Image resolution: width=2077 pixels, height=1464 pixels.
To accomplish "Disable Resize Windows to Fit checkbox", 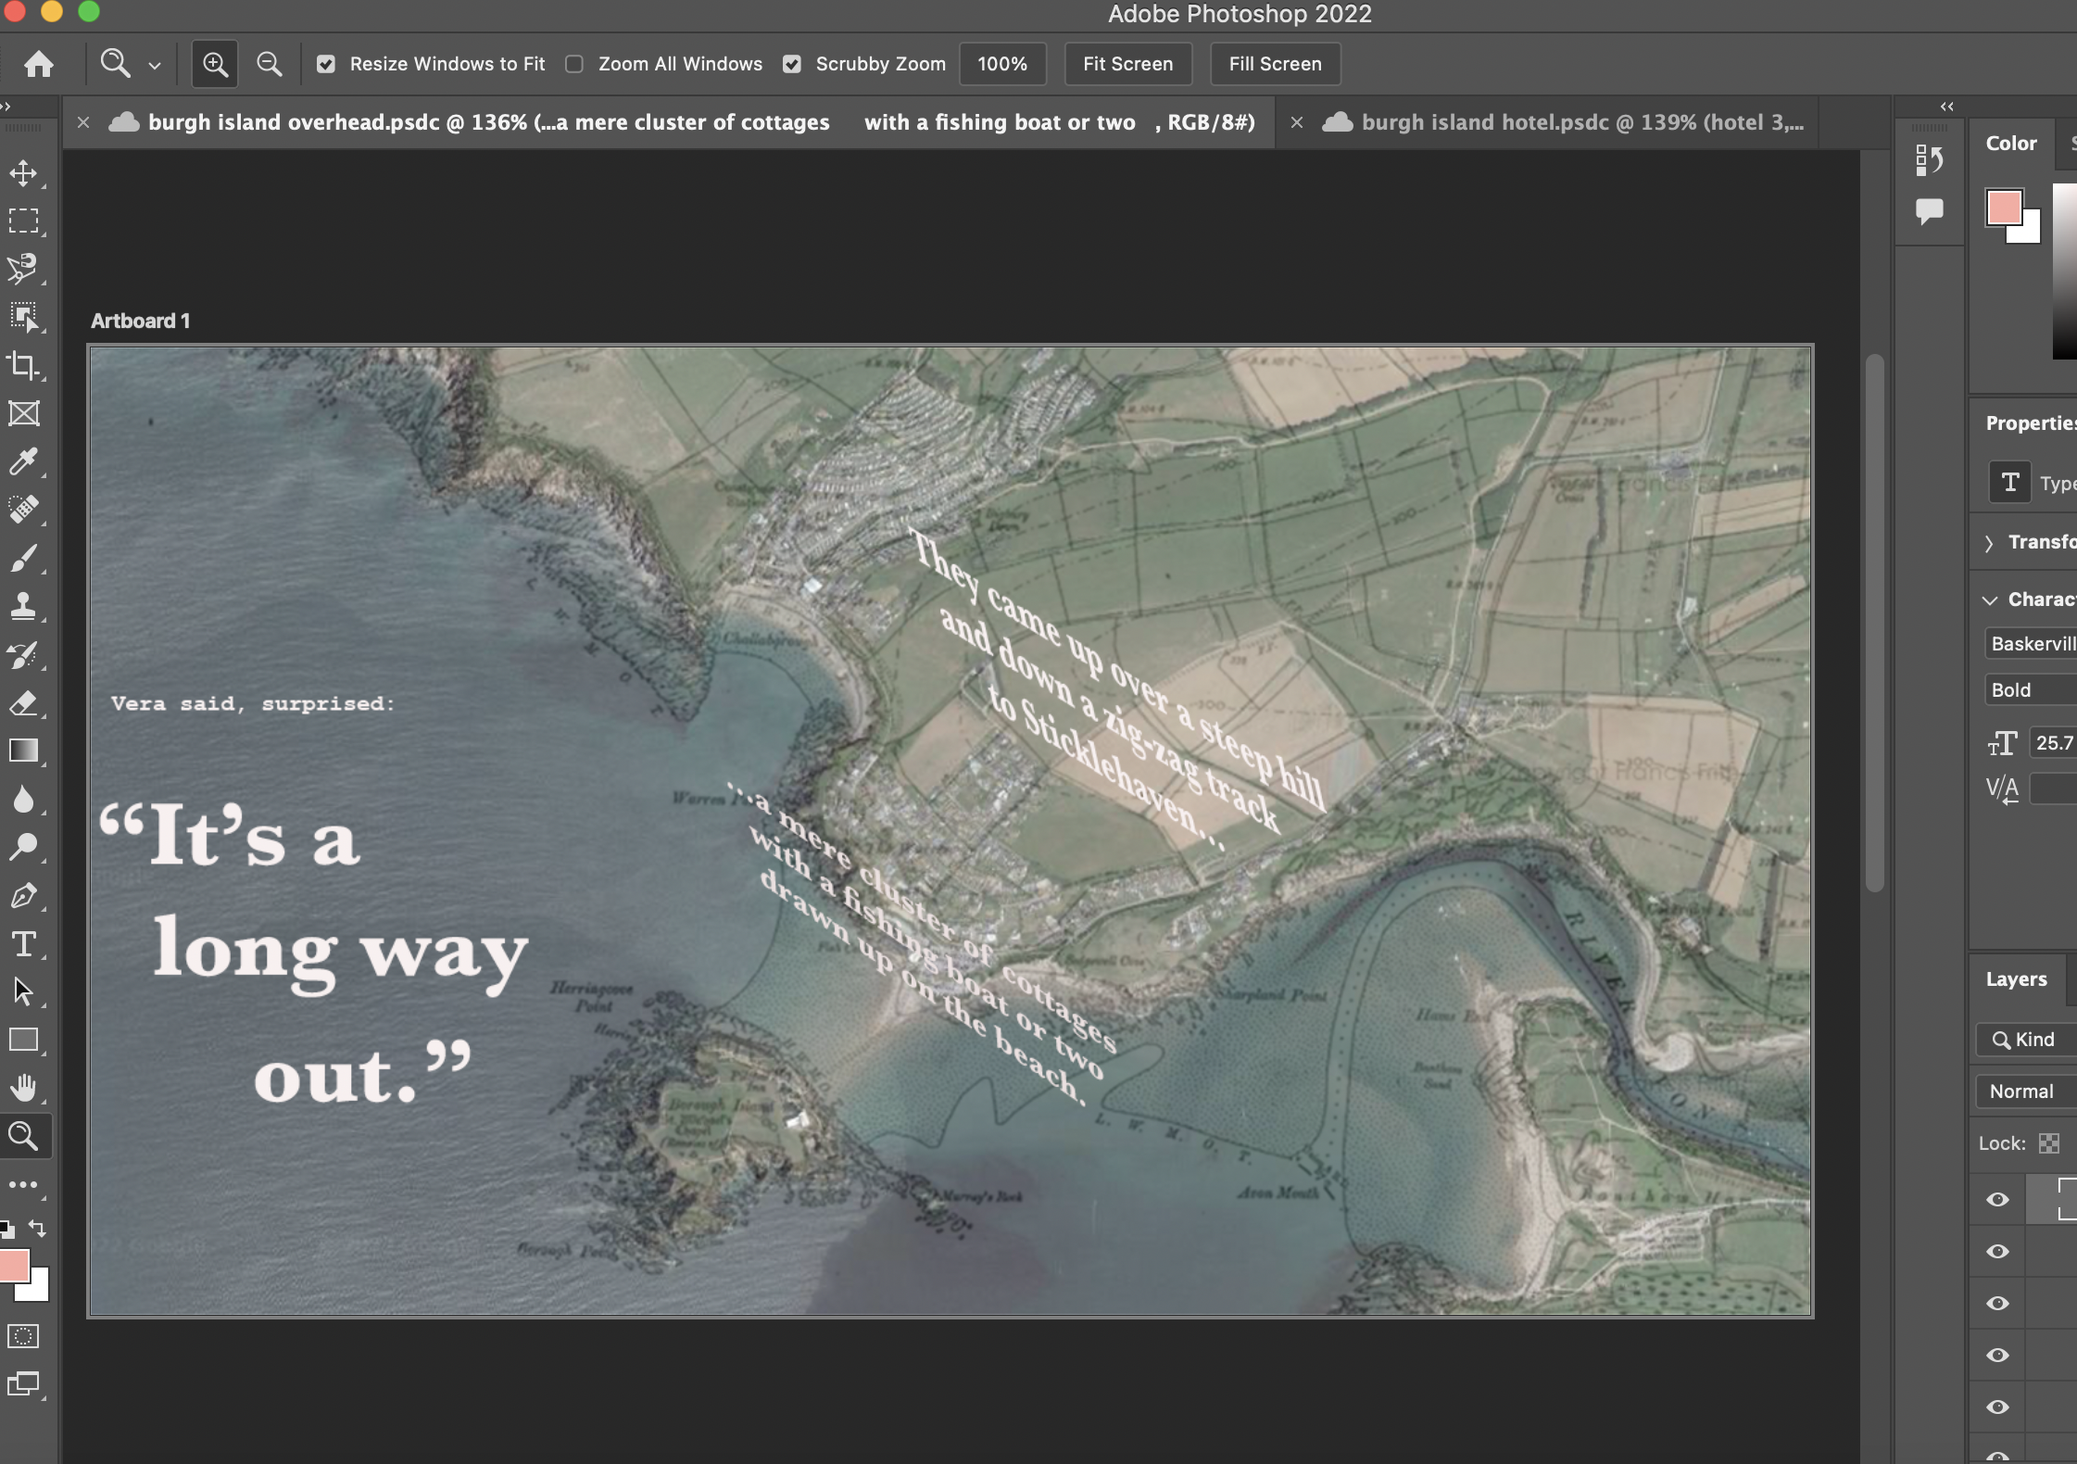I will click(326, 64).
